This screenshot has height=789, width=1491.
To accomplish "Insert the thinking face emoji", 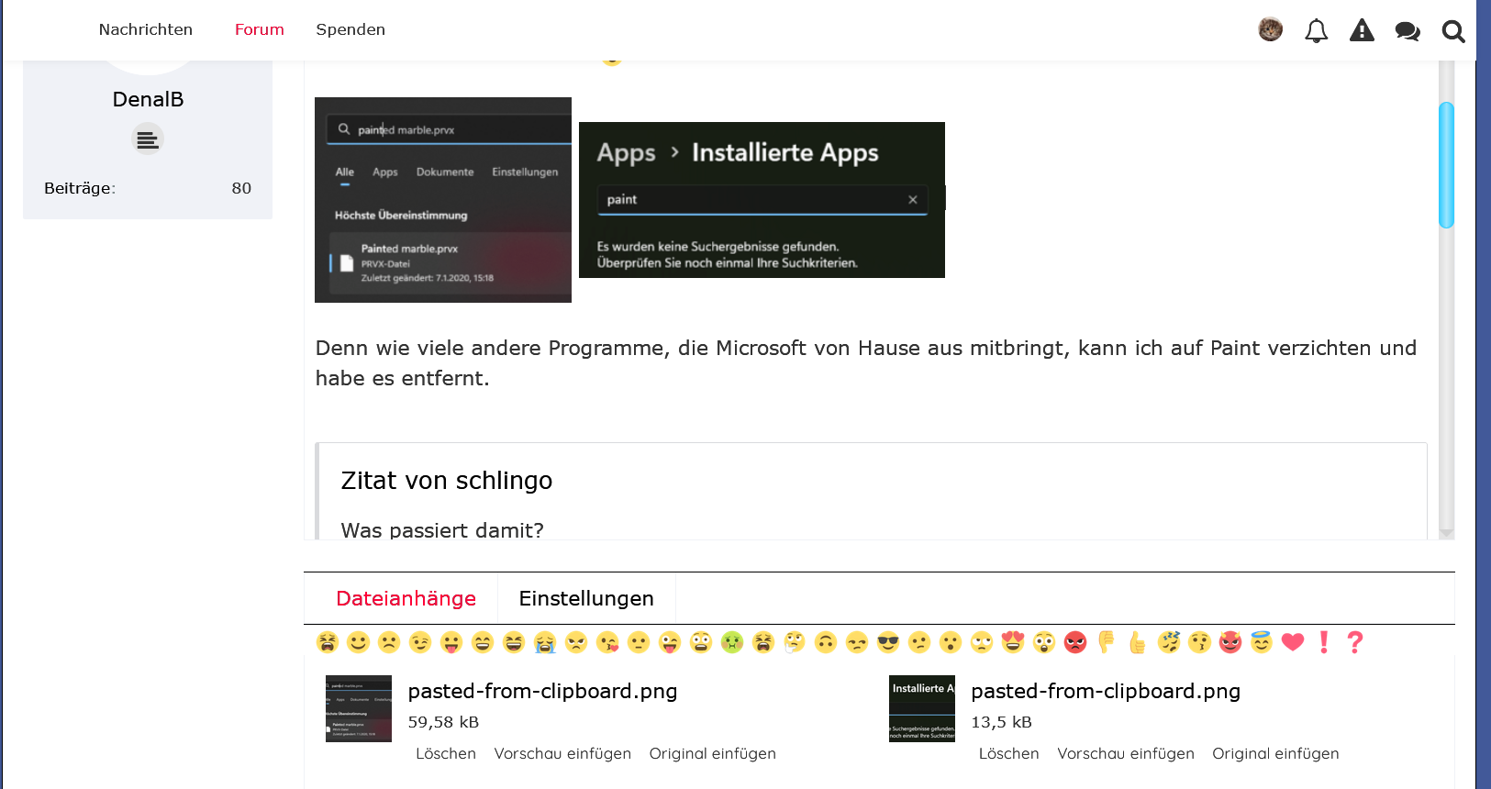I will point(795,642).
